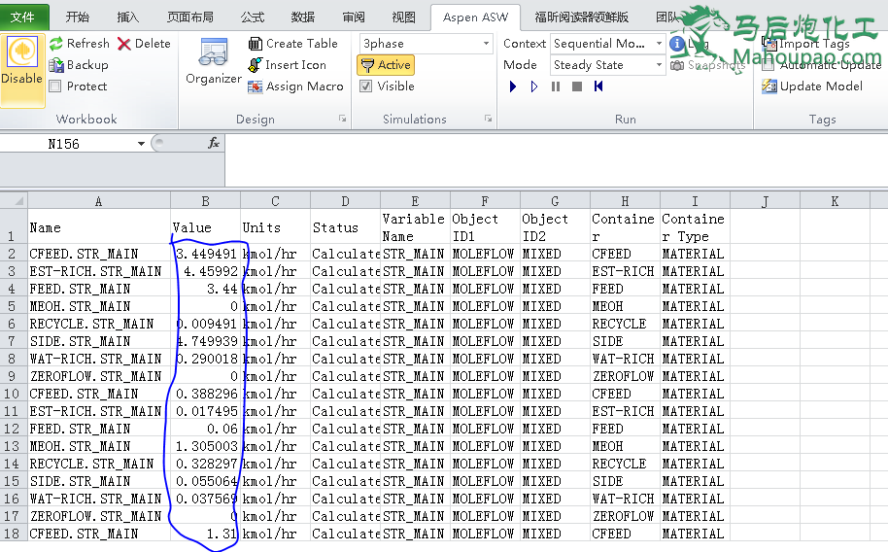888x552 pixels.
Task: Run the simulation with play button
Action: (x=513, y=86)
